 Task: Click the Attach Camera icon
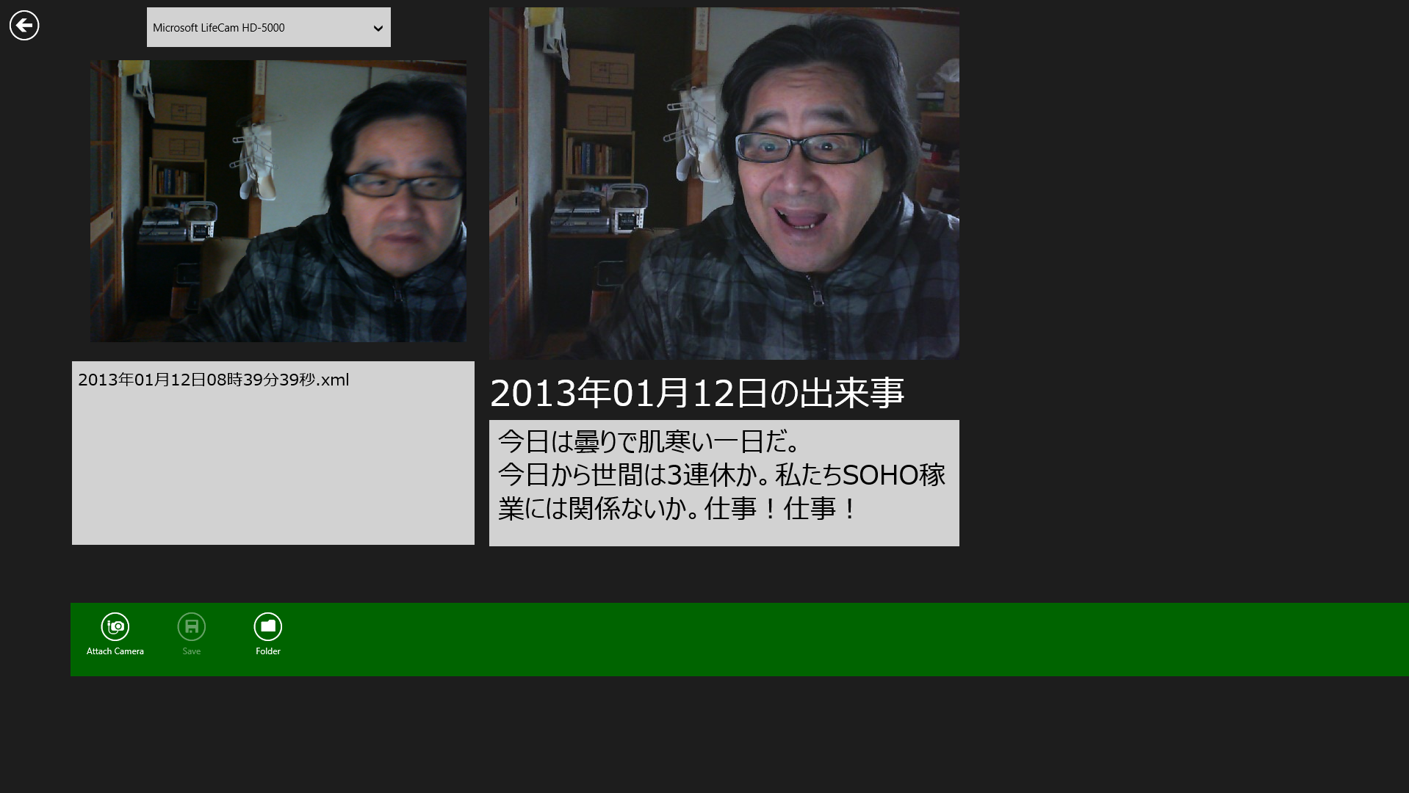click(115, 626)
